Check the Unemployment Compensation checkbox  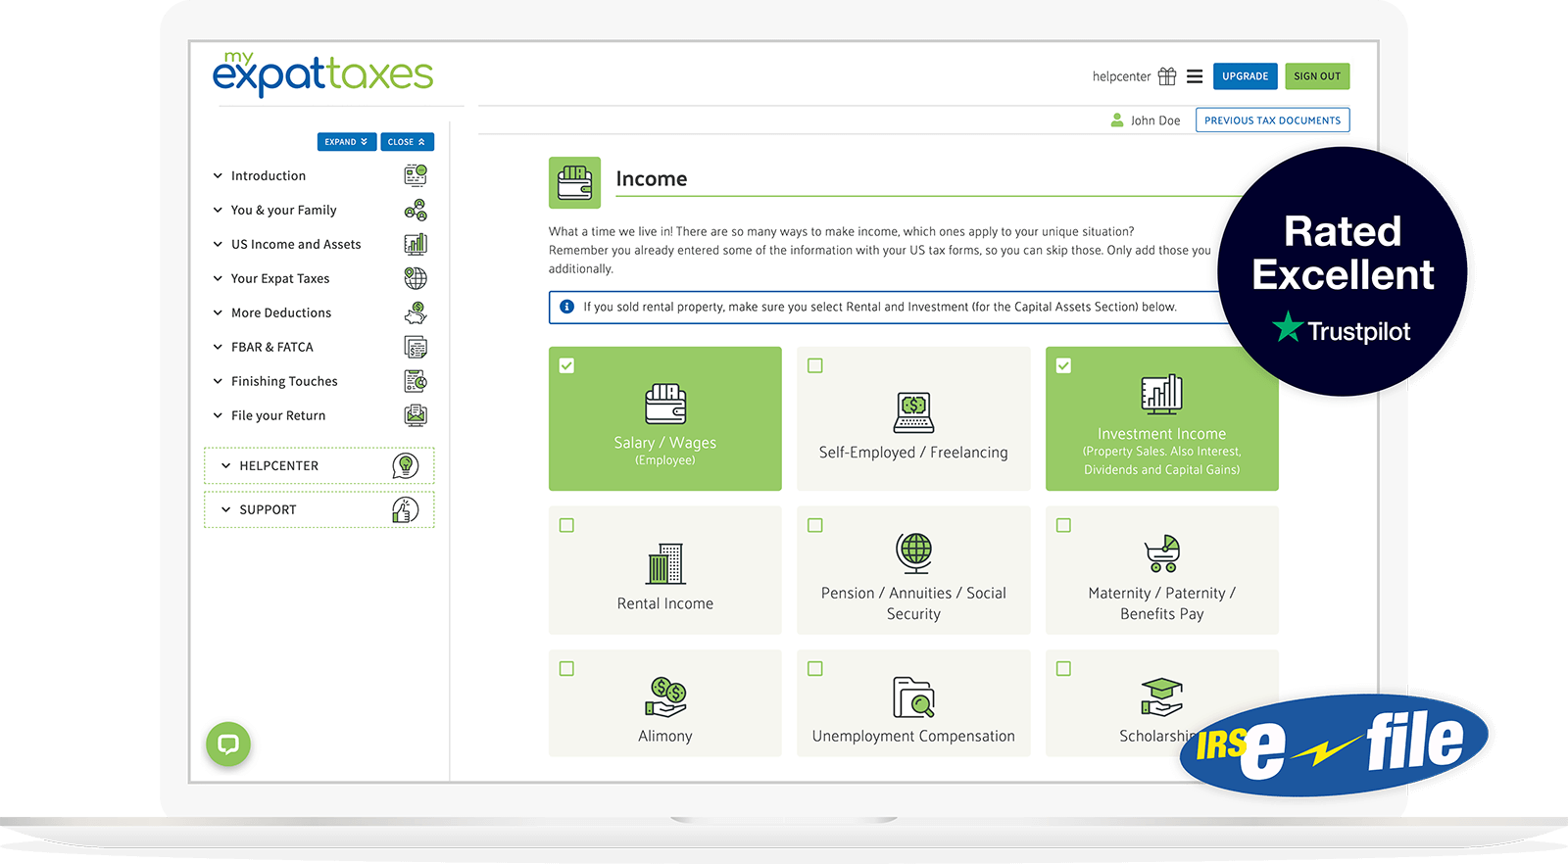pyautogui.click(x=814, y=668)
